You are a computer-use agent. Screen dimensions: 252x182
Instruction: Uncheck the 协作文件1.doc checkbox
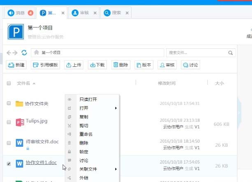(x=9, y=164)
